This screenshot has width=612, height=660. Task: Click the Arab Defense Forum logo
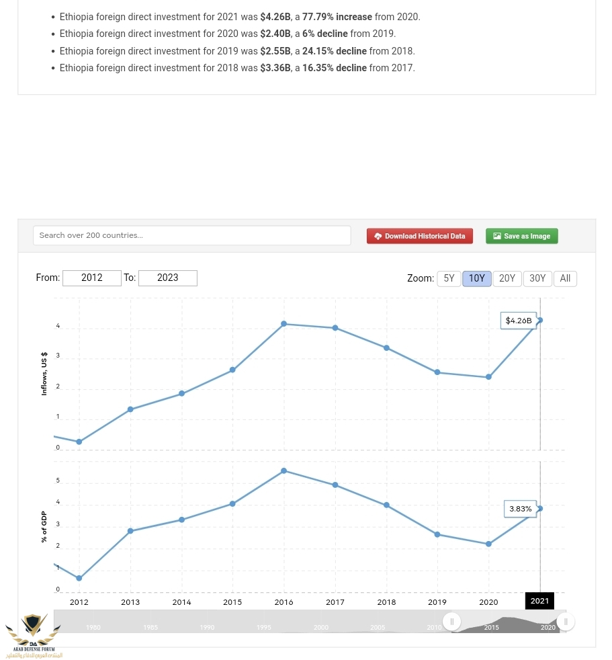[34, 635]
